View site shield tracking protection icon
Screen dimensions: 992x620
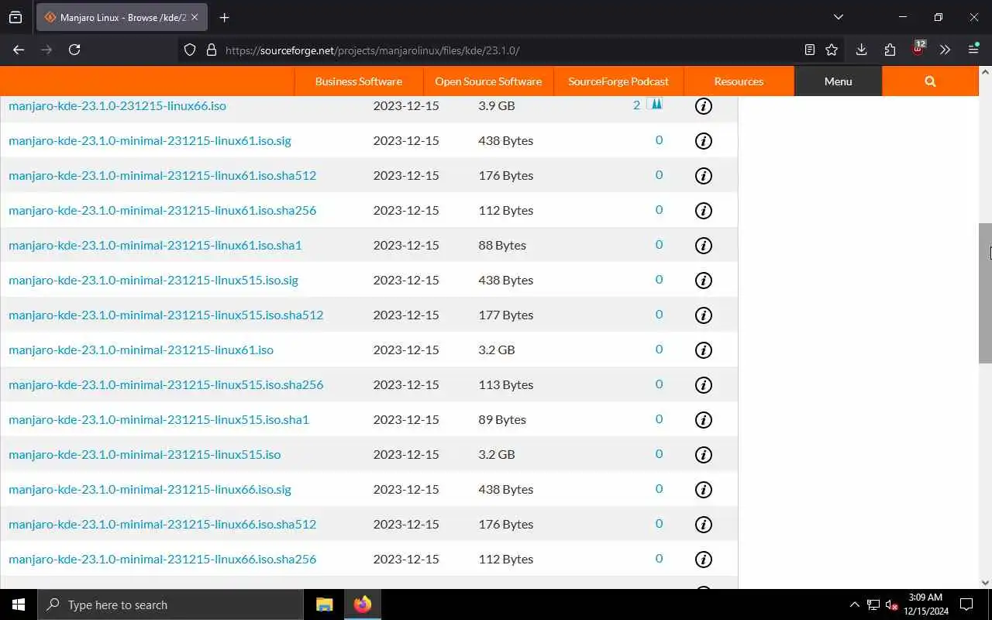click(190, 50)
